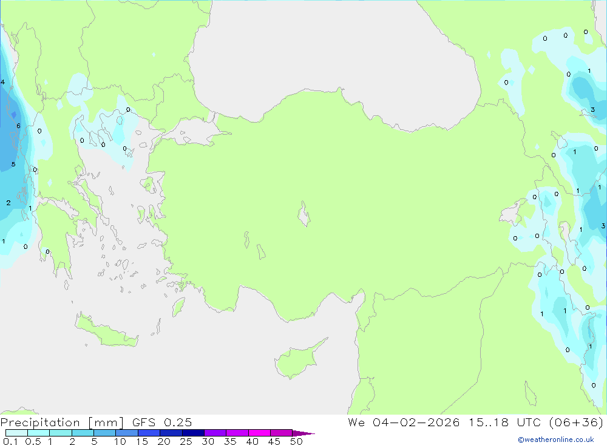Click the map value '2' west of Peloponnese

8,203
